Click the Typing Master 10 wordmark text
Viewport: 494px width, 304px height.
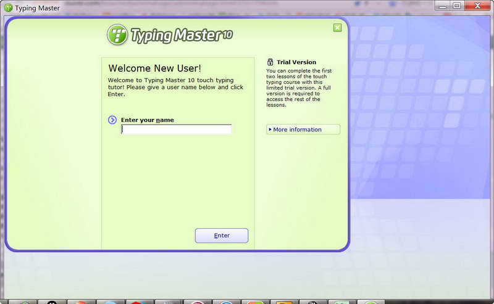(182, 35)
